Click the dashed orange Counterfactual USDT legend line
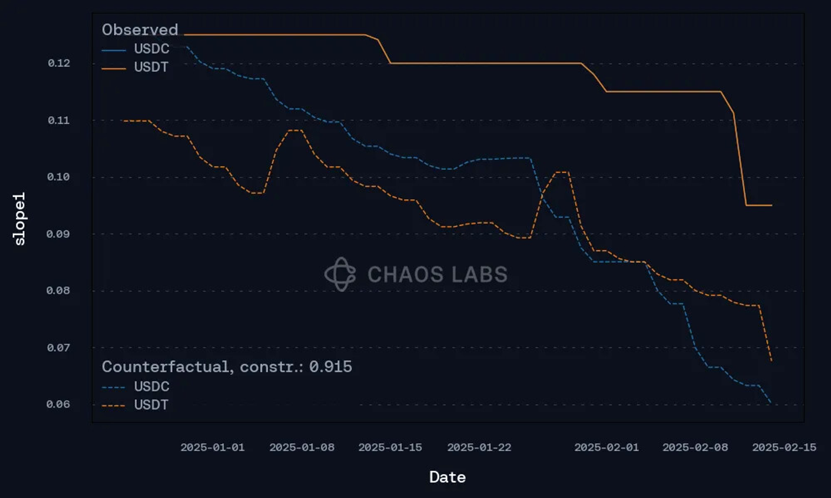 pyautogui.click(x=114, y=406)
